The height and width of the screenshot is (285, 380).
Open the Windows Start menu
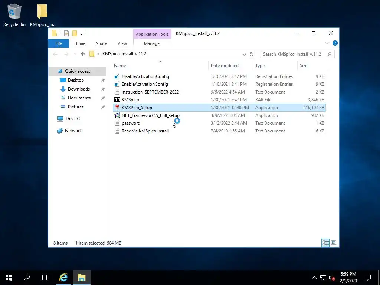coord(9,278)
